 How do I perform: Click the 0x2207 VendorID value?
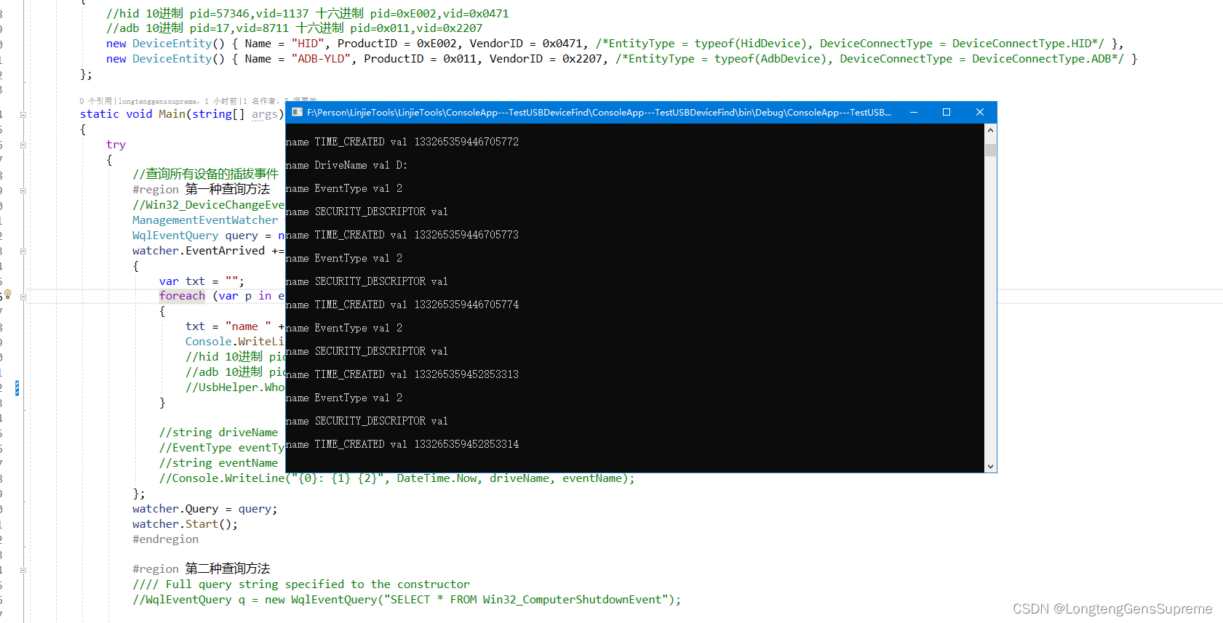pos(582,59)
